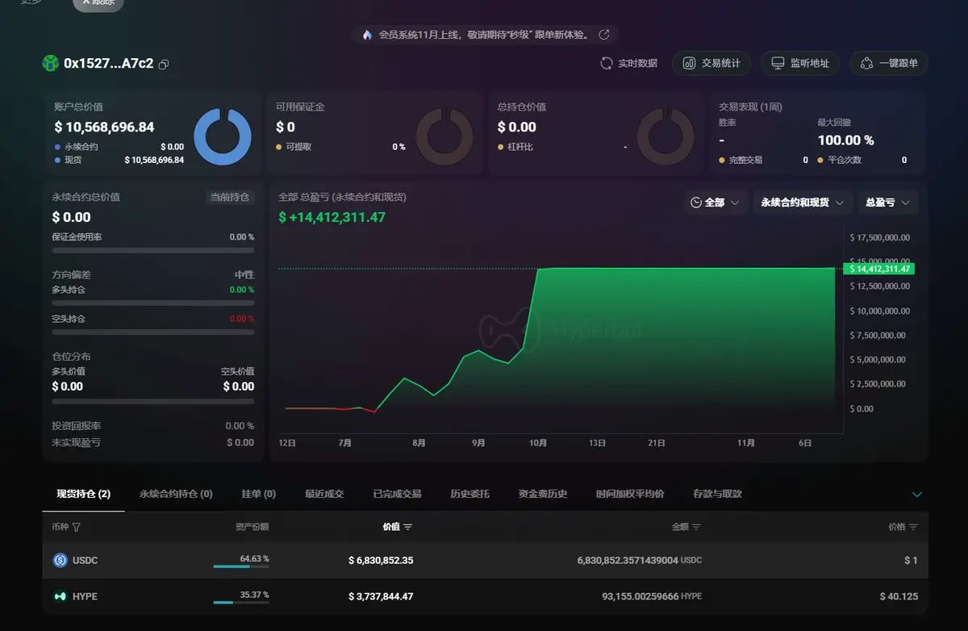Filter by 币种 funnel icon
This screenshot has width=968, height=631.
tap(77, 527)
